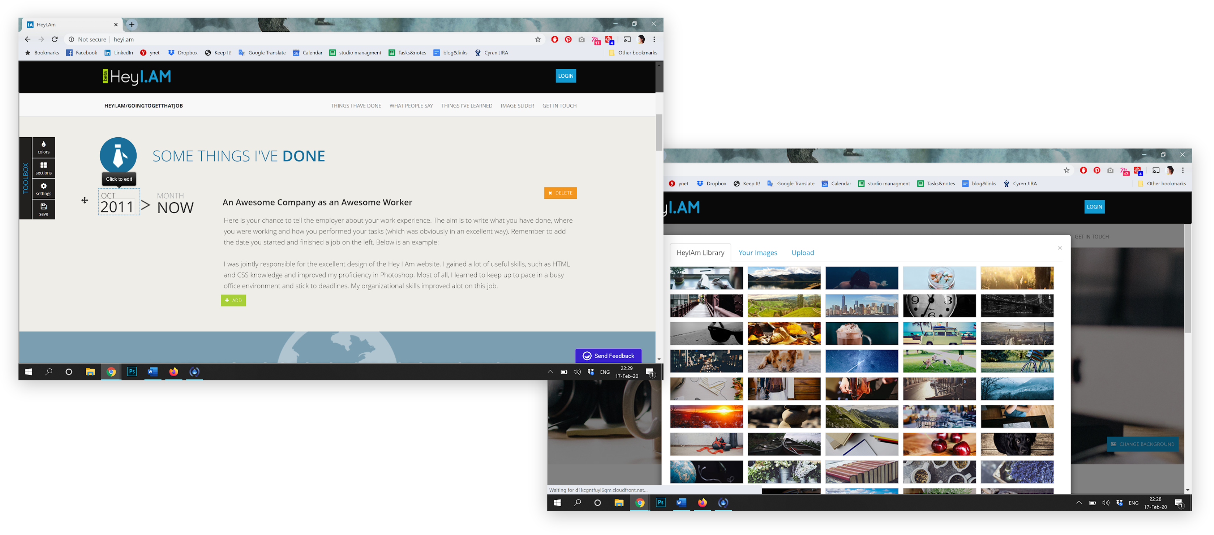
Task: Edit the OCT 2011 start date field
Action: click(x=119, y=202)
